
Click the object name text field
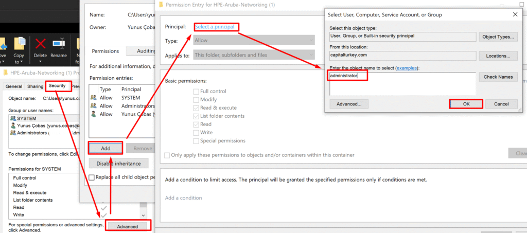point(401,82)
